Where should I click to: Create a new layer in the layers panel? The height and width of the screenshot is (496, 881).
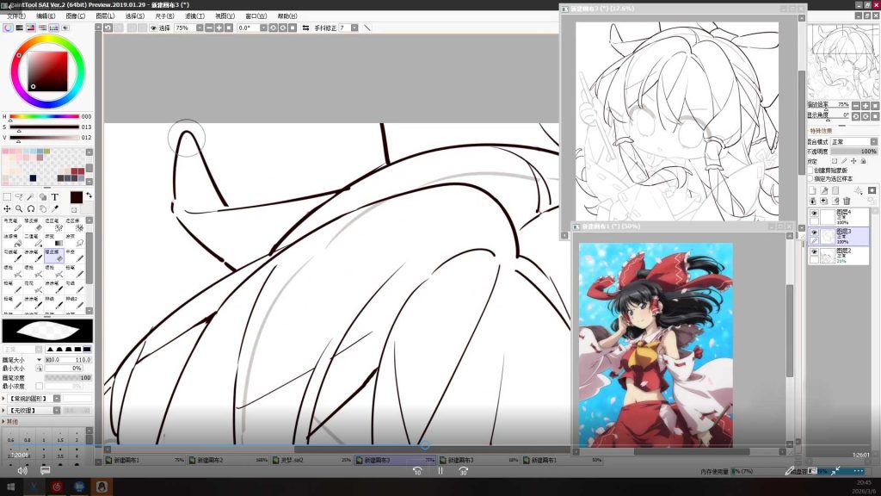[x=812, y=190]
